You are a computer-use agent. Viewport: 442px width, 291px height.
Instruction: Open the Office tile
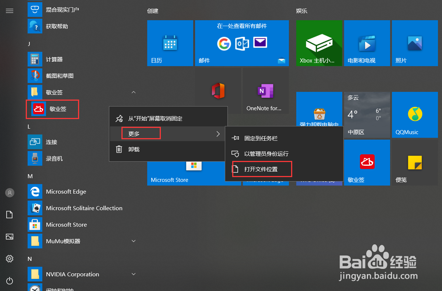click(218, 90)
